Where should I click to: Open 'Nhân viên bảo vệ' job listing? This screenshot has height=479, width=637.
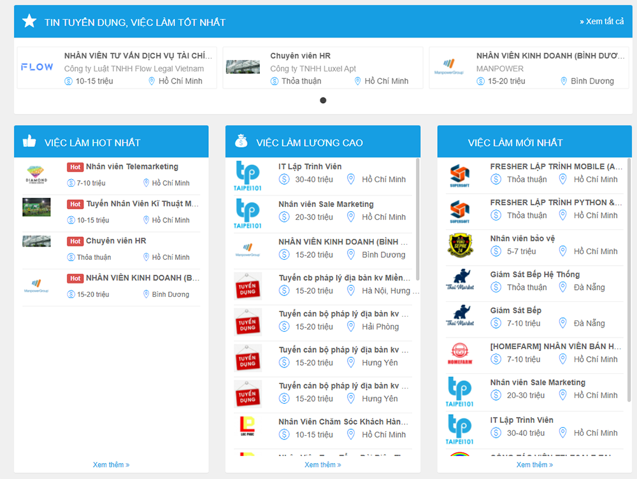click(522, 238)
